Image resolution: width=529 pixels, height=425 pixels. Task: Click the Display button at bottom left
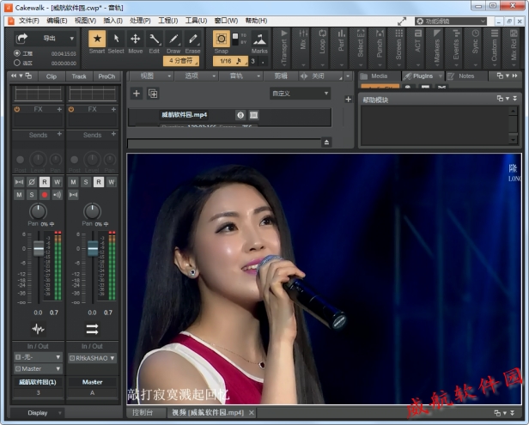click(38, 413)
